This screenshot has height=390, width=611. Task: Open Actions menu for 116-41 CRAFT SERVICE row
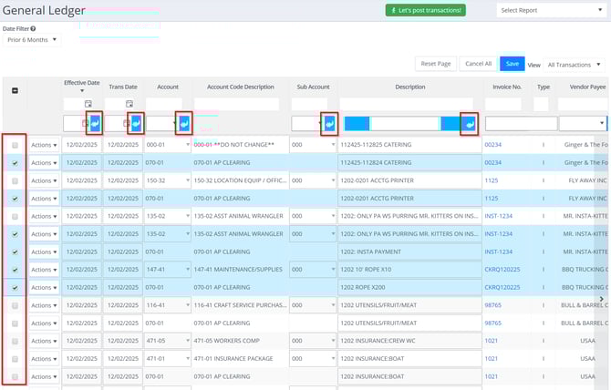coord(43,305)
